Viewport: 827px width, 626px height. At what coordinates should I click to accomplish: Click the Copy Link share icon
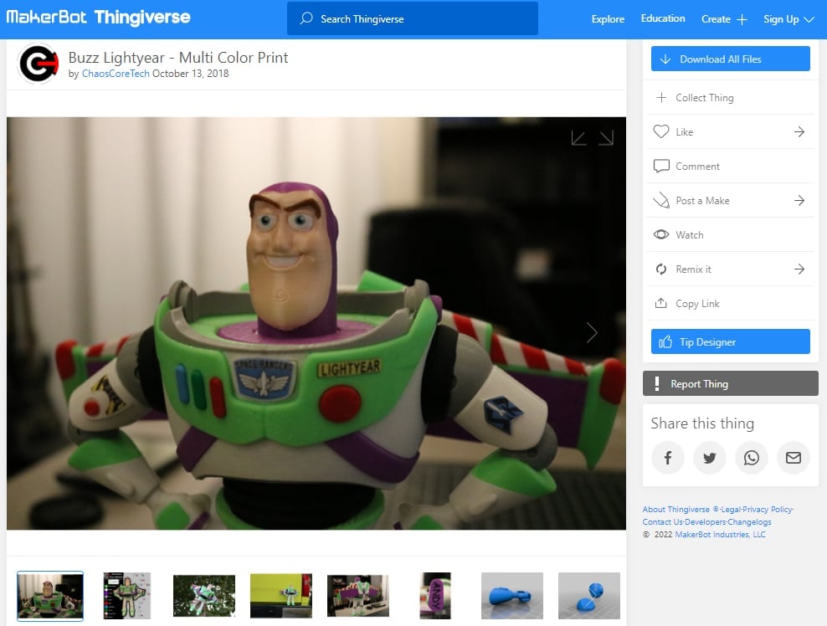[x=661, y=303]
